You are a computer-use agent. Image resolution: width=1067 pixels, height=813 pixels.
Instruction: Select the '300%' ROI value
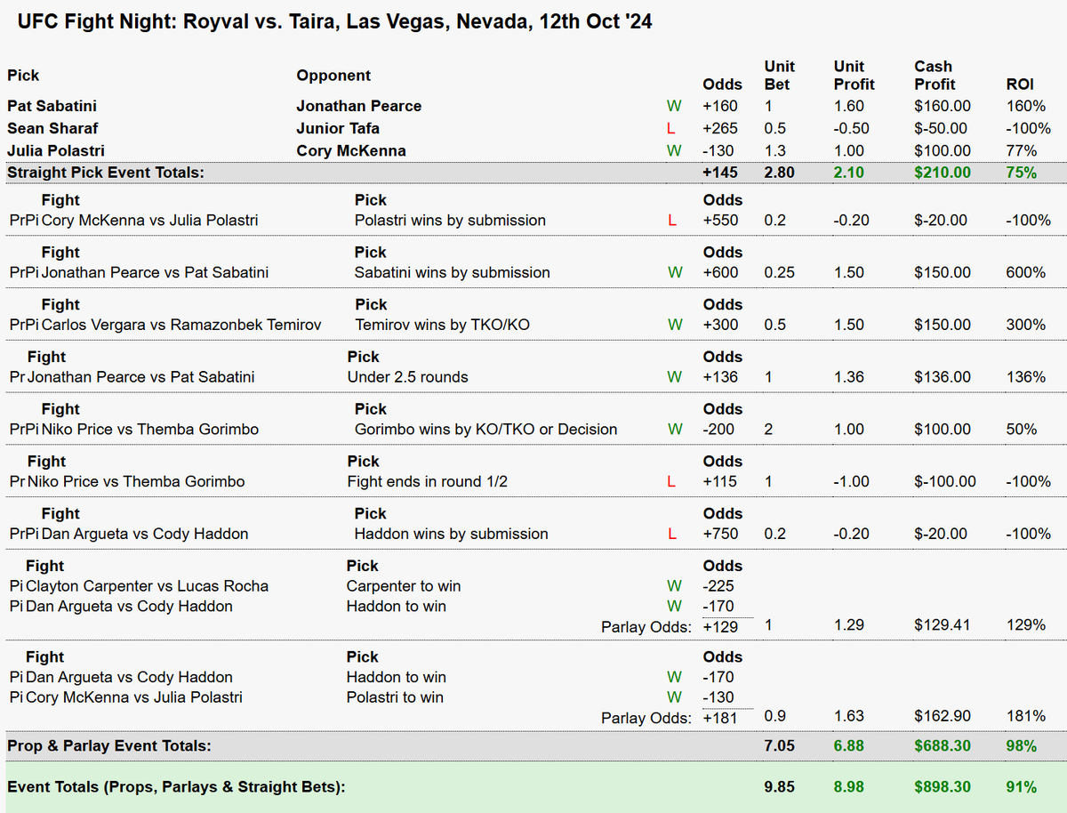(1027, 325)
